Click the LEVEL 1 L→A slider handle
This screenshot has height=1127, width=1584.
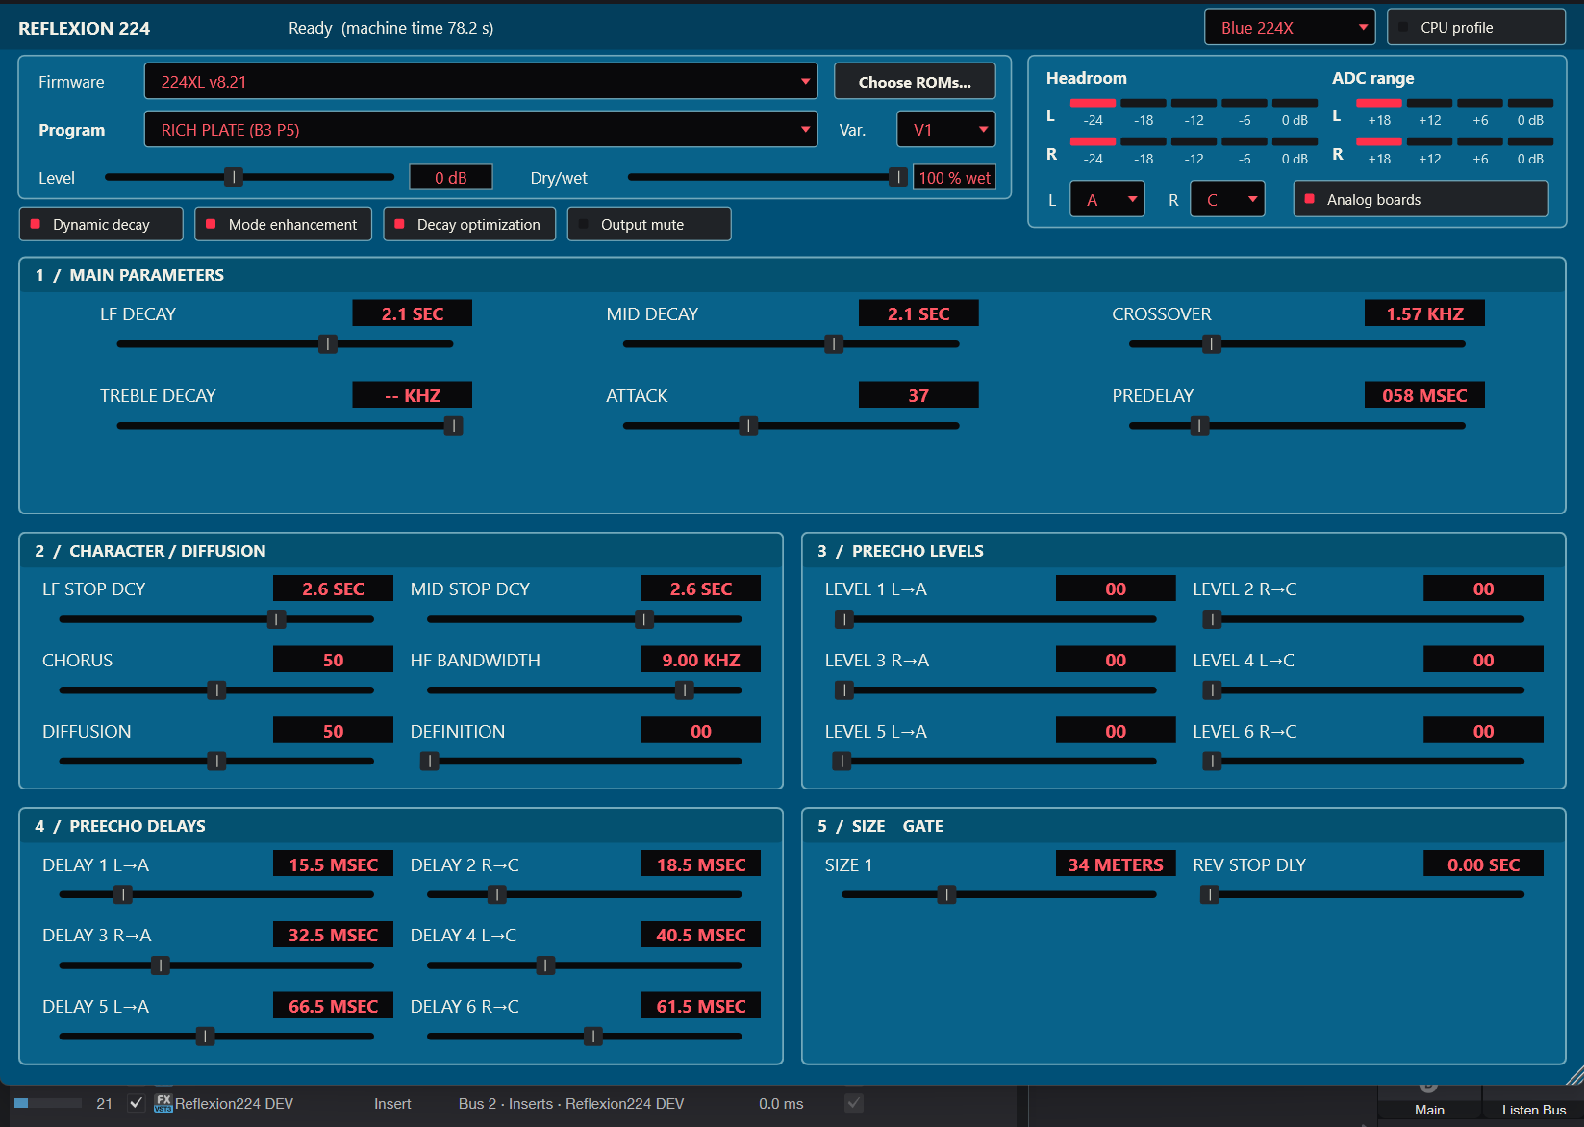(843, 619)
